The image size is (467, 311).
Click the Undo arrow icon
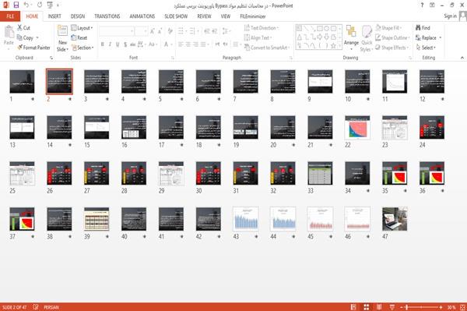[26, 5]
